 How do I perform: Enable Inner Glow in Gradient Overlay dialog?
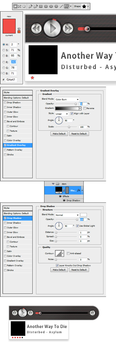tap(5, 117)
